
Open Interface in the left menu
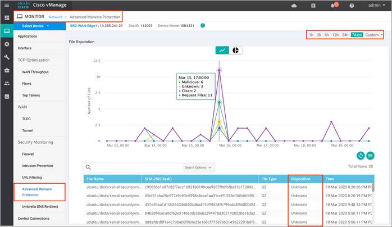(x=25, y=48)
